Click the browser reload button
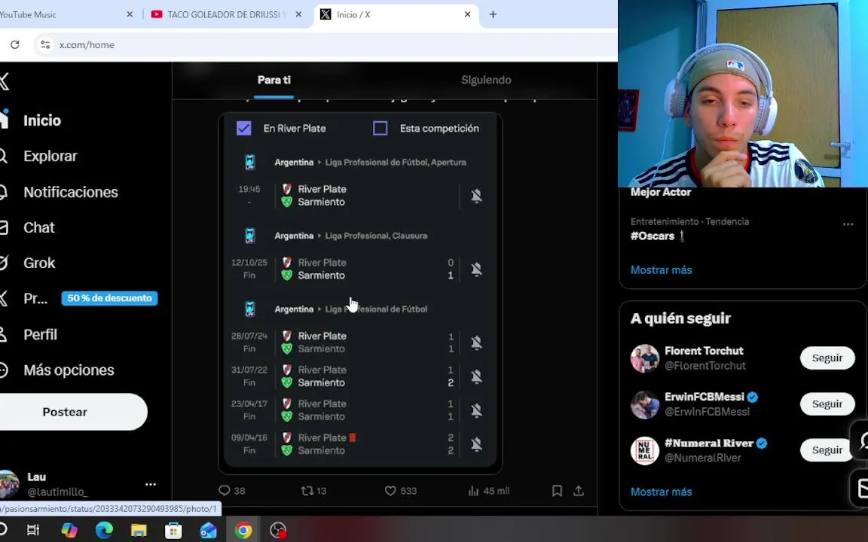 tap(15, 45)
